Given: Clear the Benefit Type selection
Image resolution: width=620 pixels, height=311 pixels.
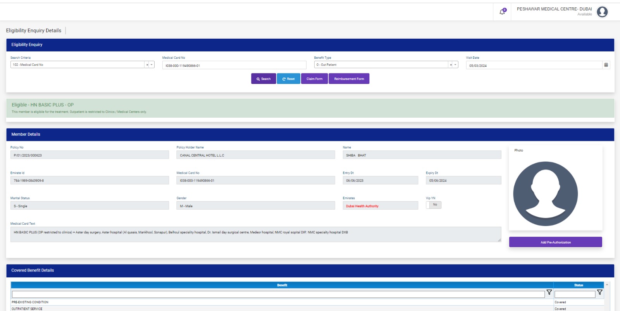Looking at the screenshot, I should 451,65.
